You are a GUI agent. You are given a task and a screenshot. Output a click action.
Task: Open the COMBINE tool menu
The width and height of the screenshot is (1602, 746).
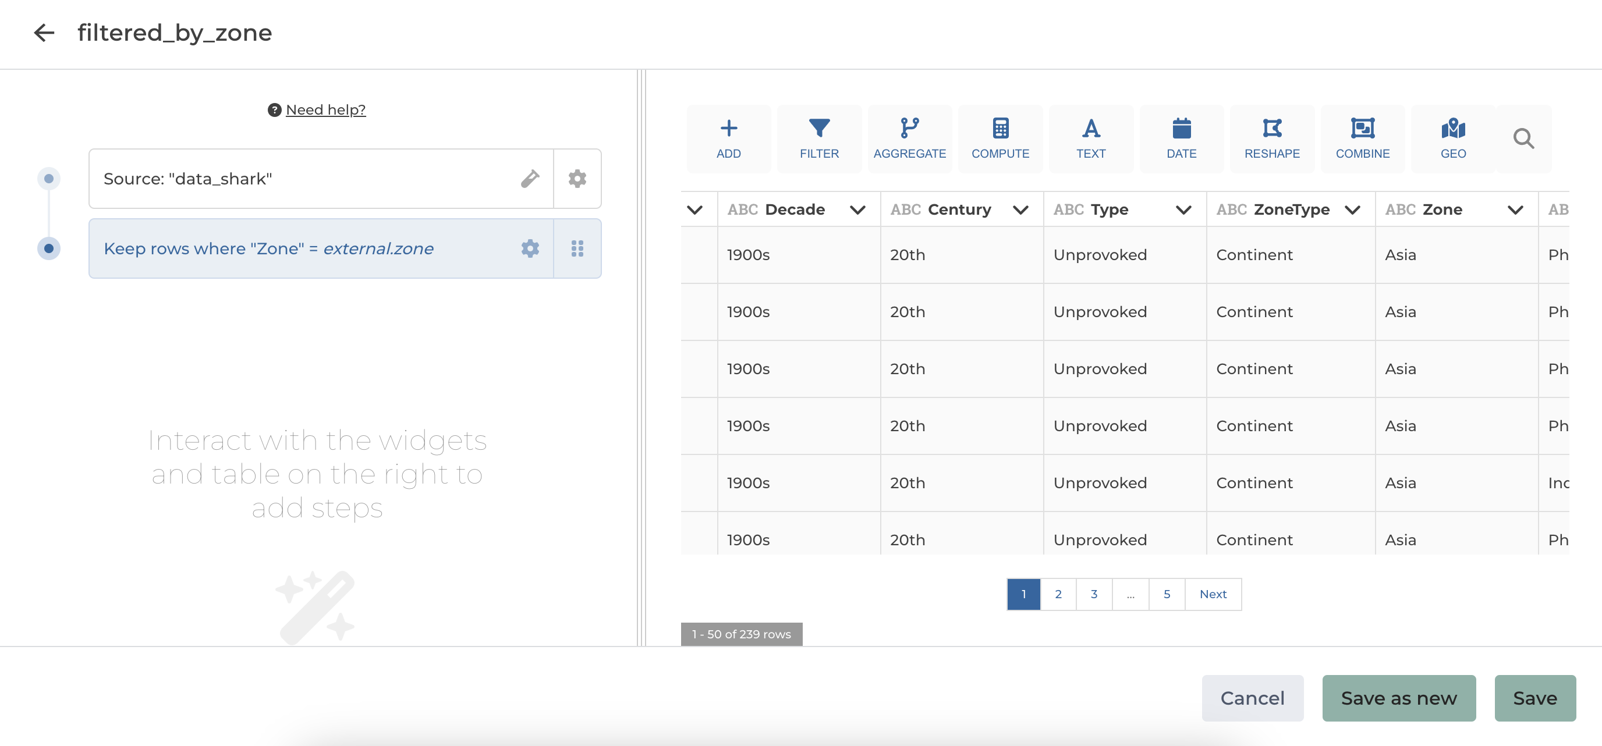[x=1362, y=138]
